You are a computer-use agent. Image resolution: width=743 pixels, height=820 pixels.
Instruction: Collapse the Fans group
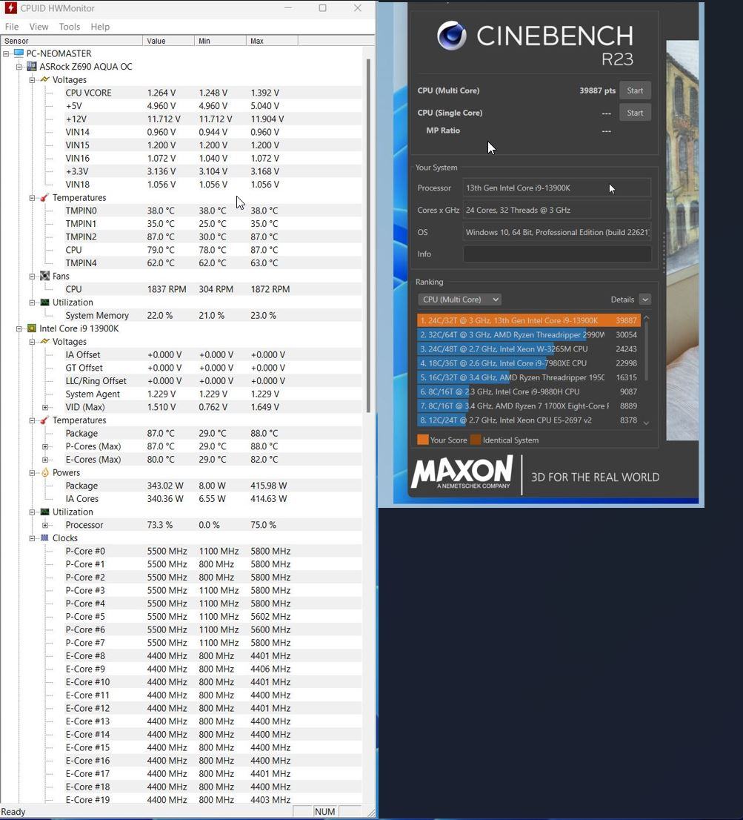tap(32, 276)
